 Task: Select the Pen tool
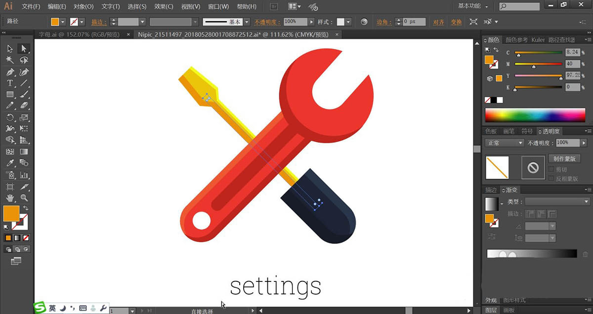[10, 72]
